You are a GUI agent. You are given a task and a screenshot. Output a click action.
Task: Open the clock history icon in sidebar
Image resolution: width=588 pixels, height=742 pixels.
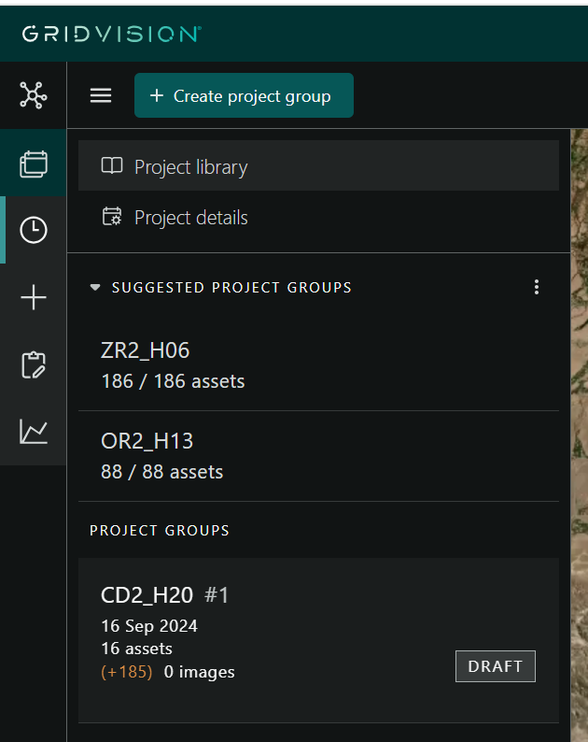click(x=33, y=230)
